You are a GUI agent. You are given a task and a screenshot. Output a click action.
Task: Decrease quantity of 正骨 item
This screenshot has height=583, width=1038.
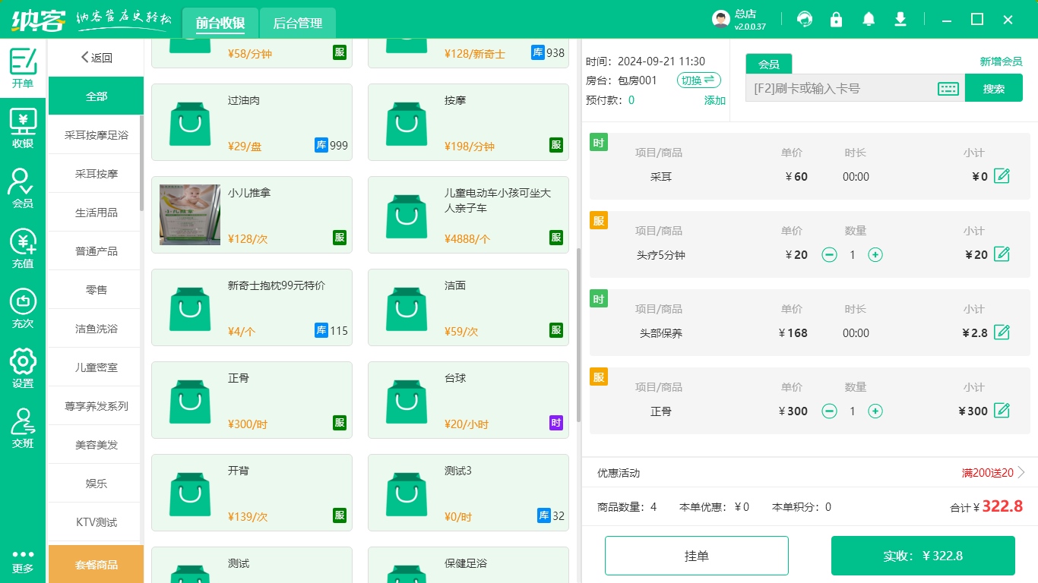830,411
